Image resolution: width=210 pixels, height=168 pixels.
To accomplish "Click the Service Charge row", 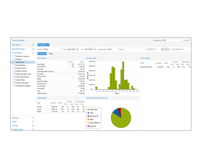I will point(61,81).
